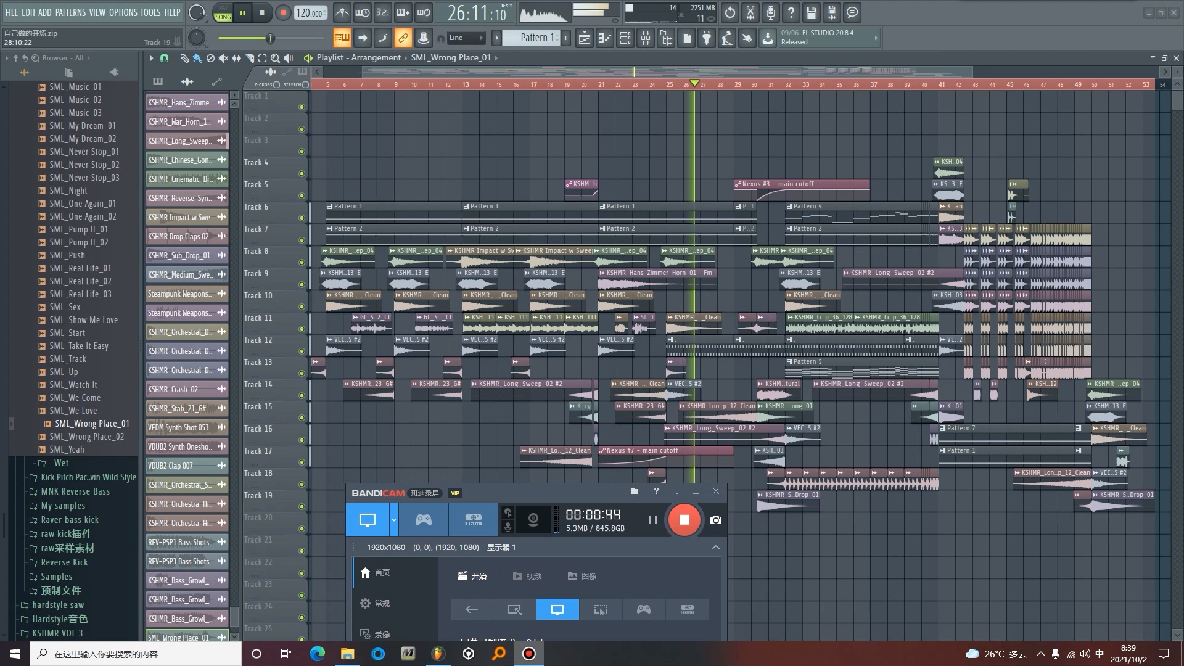Click the undo history icon
1184x666 pixels.
[730, 12]
